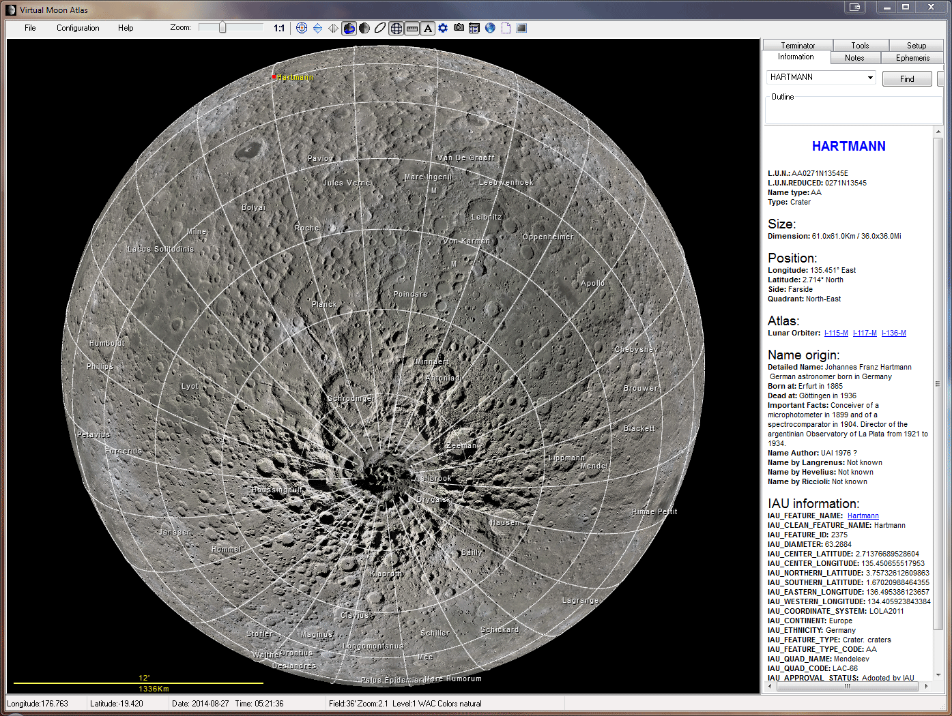Screen dimensions: 952x716
Task: Expand the HARTMANN formation dropdown
Action: [870, 78]
